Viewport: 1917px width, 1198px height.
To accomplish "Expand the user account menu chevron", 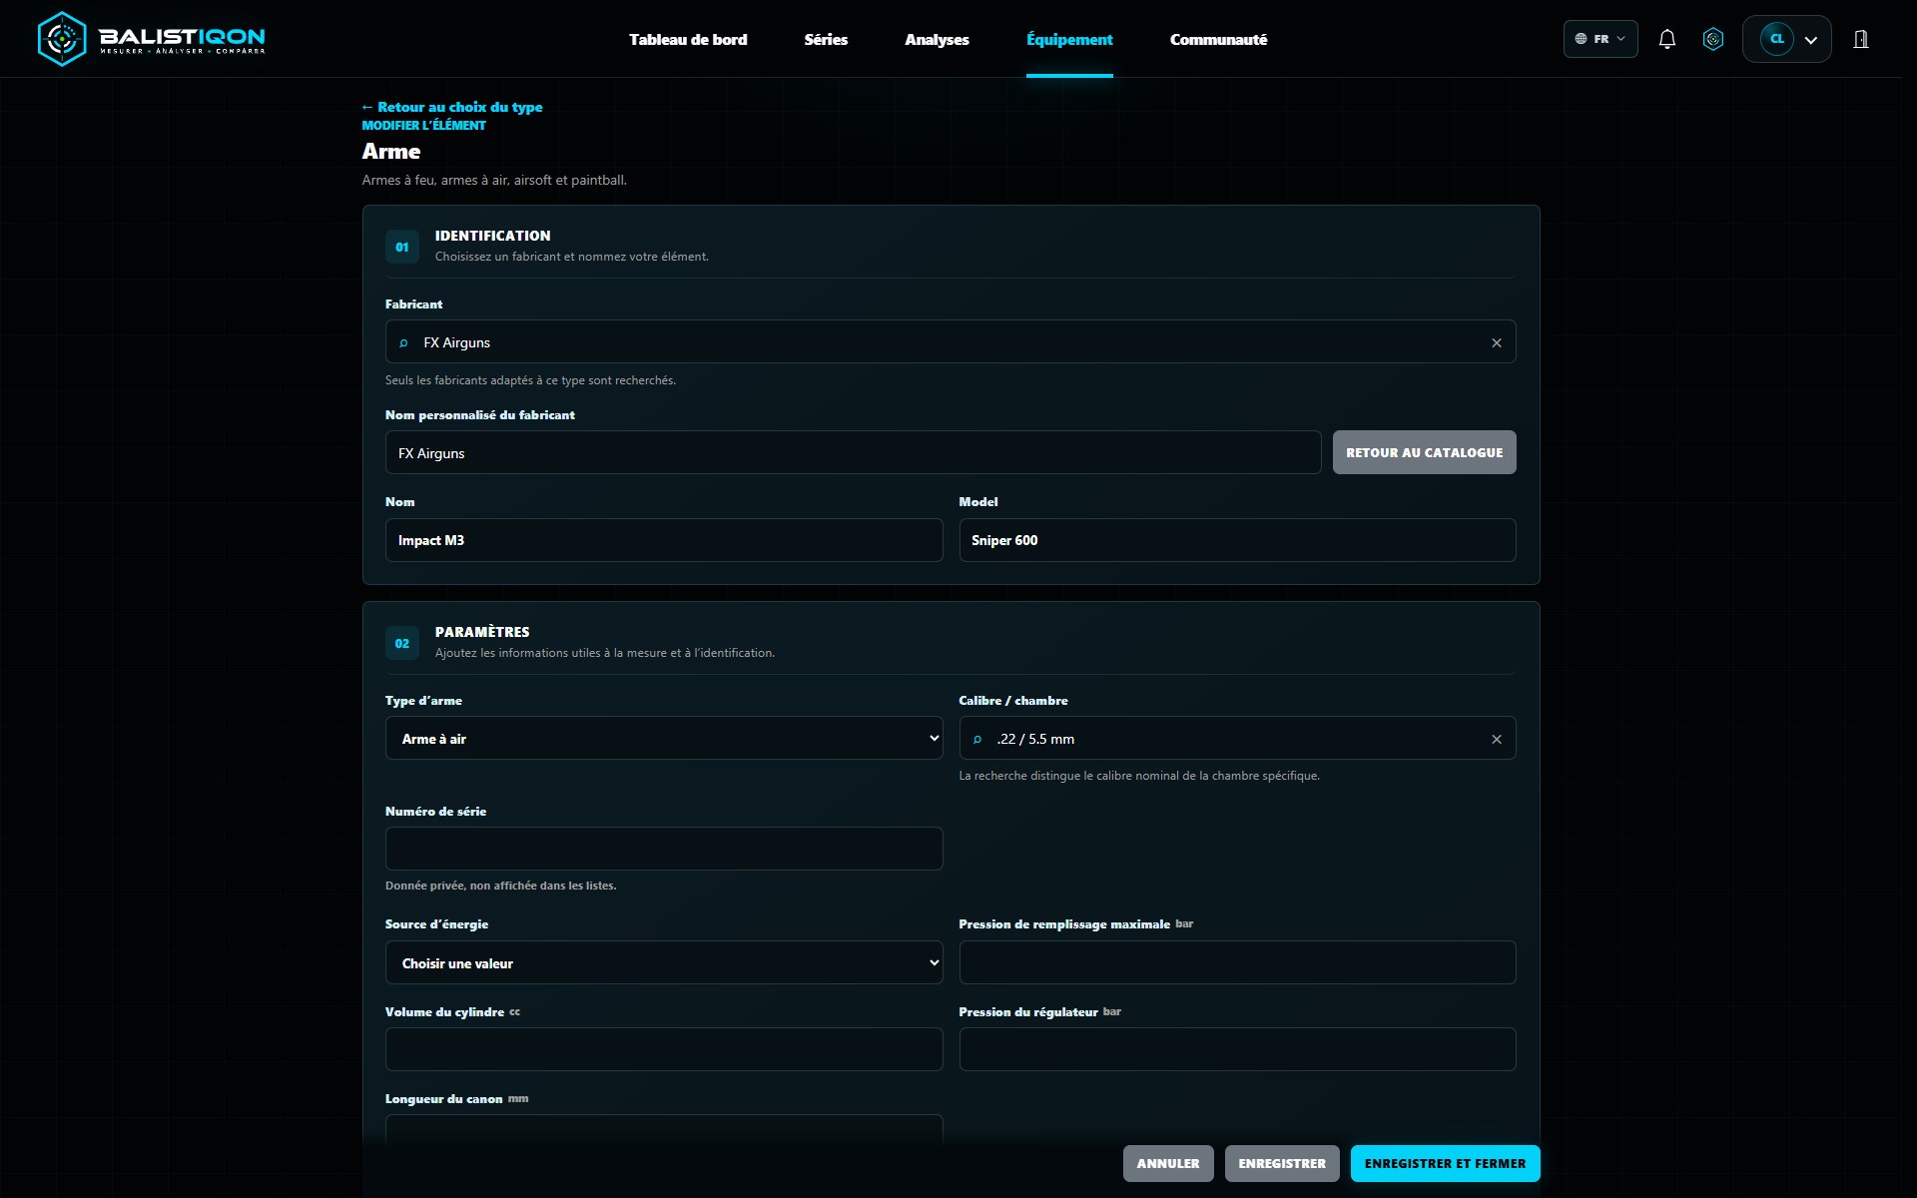I will tap(1811, 40).
